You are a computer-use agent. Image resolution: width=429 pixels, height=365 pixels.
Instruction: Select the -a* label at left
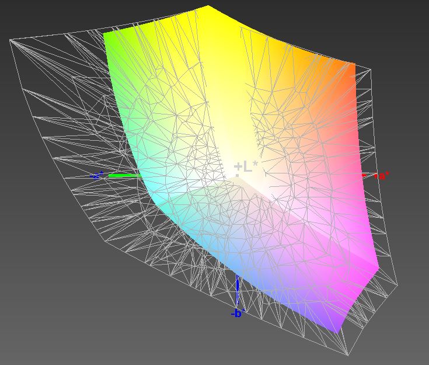click(97, 175)
